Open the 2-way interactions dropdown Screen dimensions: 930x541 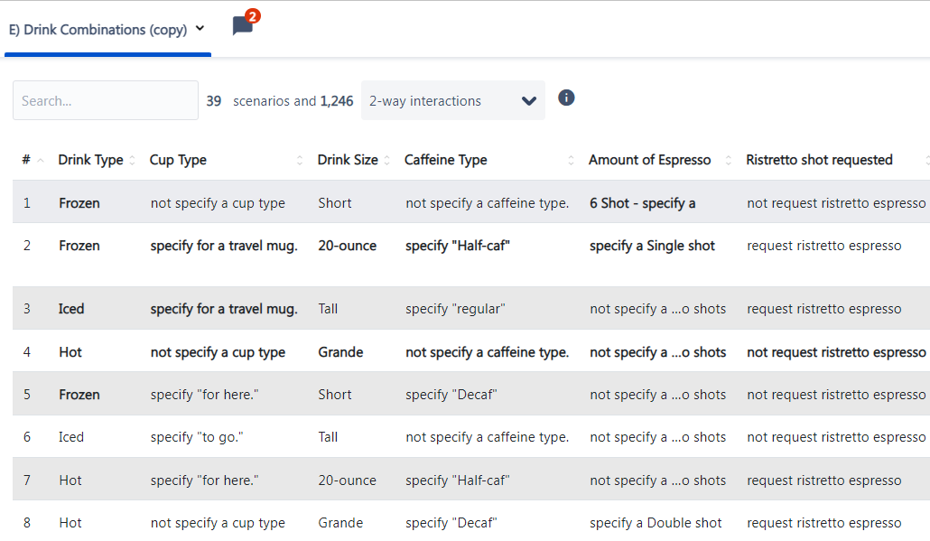tap(453, 101)
